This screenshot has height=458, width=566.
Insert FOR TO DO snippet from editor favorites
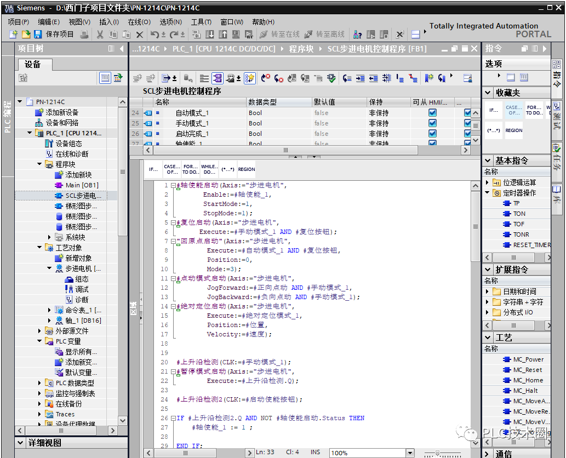point(191,169)
